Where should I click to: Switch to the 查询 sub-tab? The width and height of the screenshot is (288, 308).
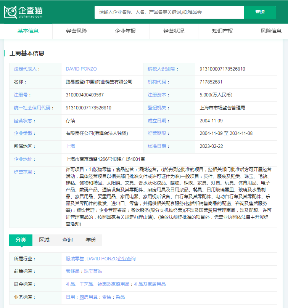pos(68,240)
